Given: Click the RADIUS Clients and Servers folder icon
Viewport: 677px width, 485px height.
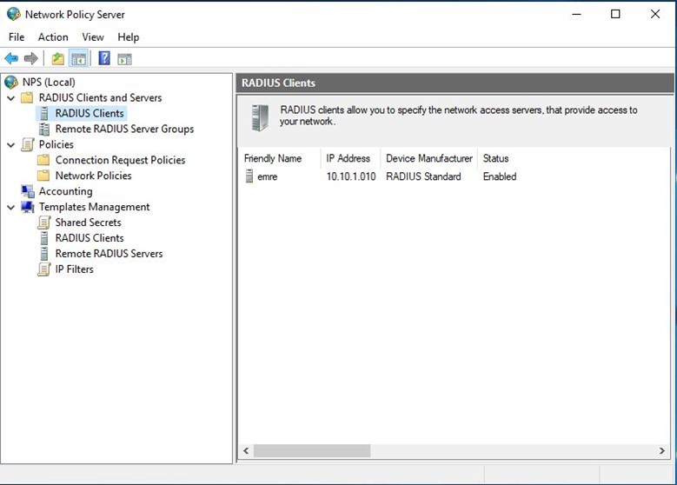Looking at the screenshot, I should [x=27, y=97].
